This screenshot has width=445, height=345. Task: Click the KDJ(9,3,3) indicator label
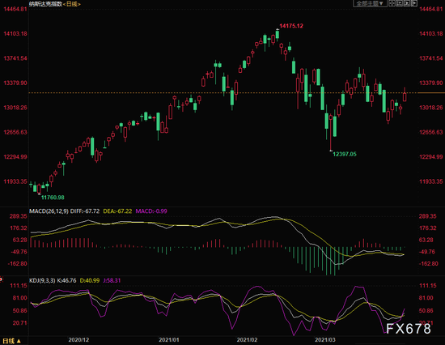point(42,280)
